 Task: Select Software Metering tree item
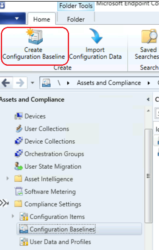50,192
